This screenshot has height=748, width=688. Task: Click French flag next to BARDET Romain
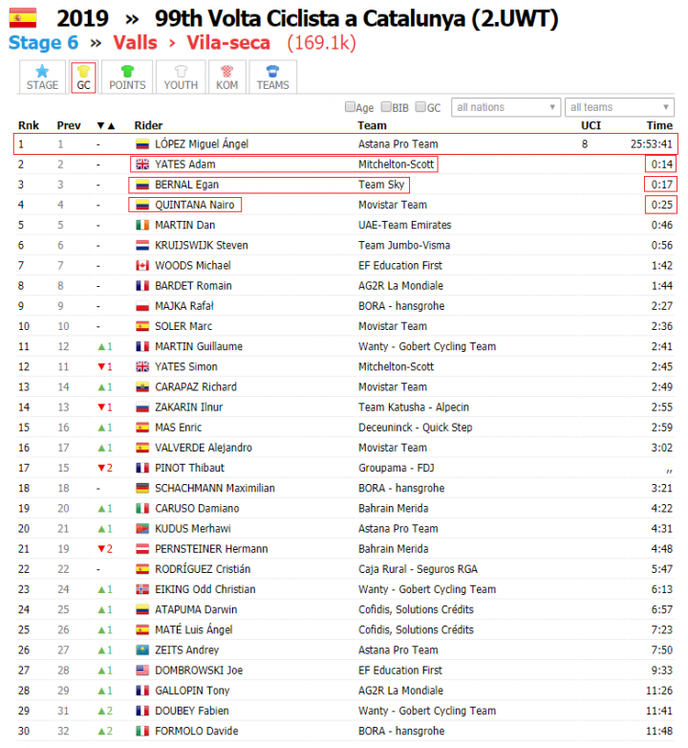142,286
